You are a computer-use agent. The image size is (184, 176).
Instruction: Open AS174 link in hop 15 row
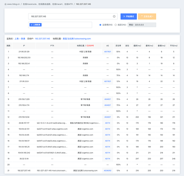108,135
